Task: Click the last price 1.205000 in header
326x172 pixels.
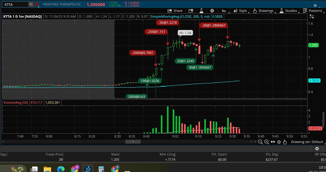Action: point(96,5)
